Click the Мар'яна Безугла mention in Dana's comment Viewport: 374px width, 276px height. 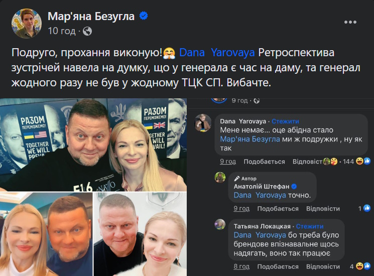(x=250, y=139)
